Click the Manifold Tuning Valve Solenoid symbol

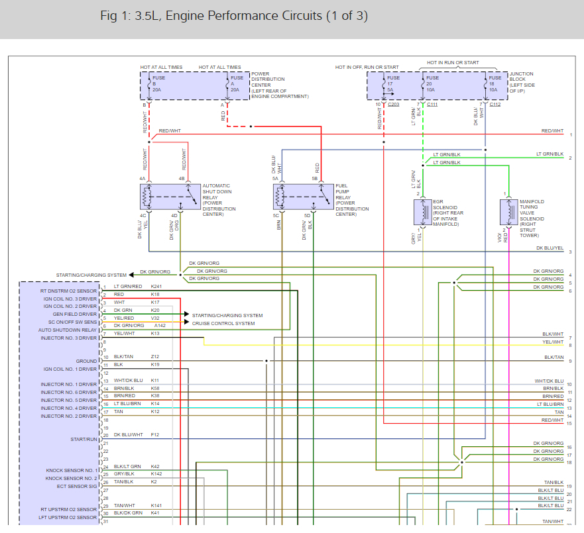pyautogui.click(x=509, y=213)
